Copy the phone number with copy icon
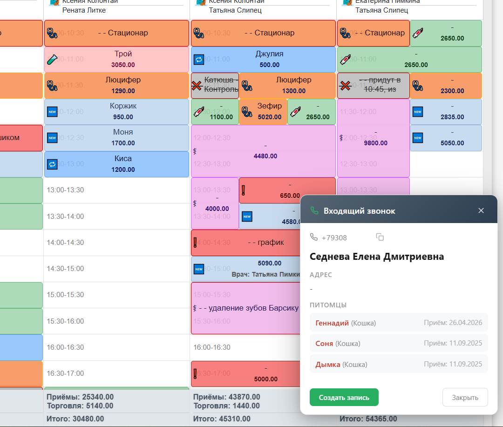This screenshot has width=503, height=427. pyautogui.click(x=380, y=237)
